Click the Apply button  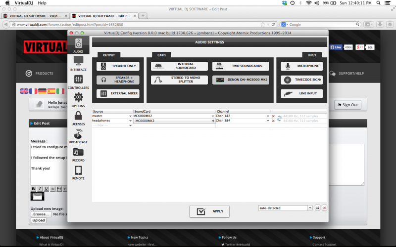[209, 211]
